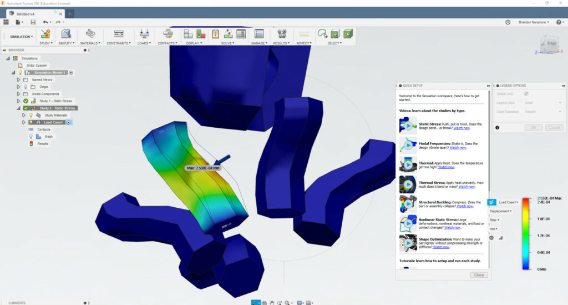568x305 pixels.
Task: Click the Results animate camera icon
Action: coord(282,34)
